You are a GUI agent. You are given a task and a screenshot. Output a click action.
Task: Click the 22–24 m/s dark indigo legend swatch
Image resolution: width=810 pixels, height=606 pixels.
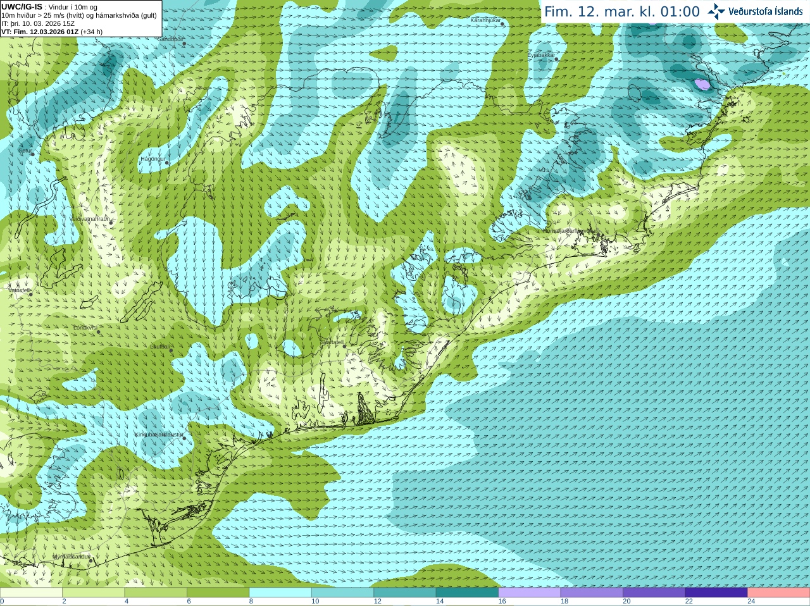pos(716,593)
